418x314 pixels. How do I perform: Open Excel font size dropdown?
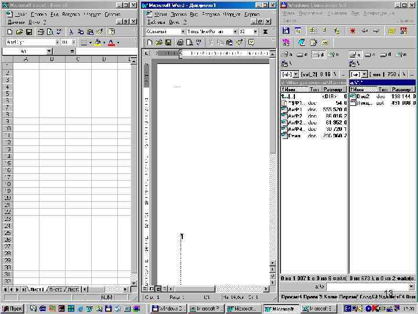pyautogui.click(x=73, y=42)
